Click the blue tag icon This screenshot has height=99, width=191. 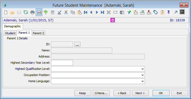coord(156,12)
